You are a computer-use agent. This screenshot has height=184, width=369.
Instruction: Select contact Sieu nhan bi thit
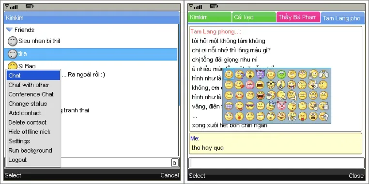[x=91, y=41]
